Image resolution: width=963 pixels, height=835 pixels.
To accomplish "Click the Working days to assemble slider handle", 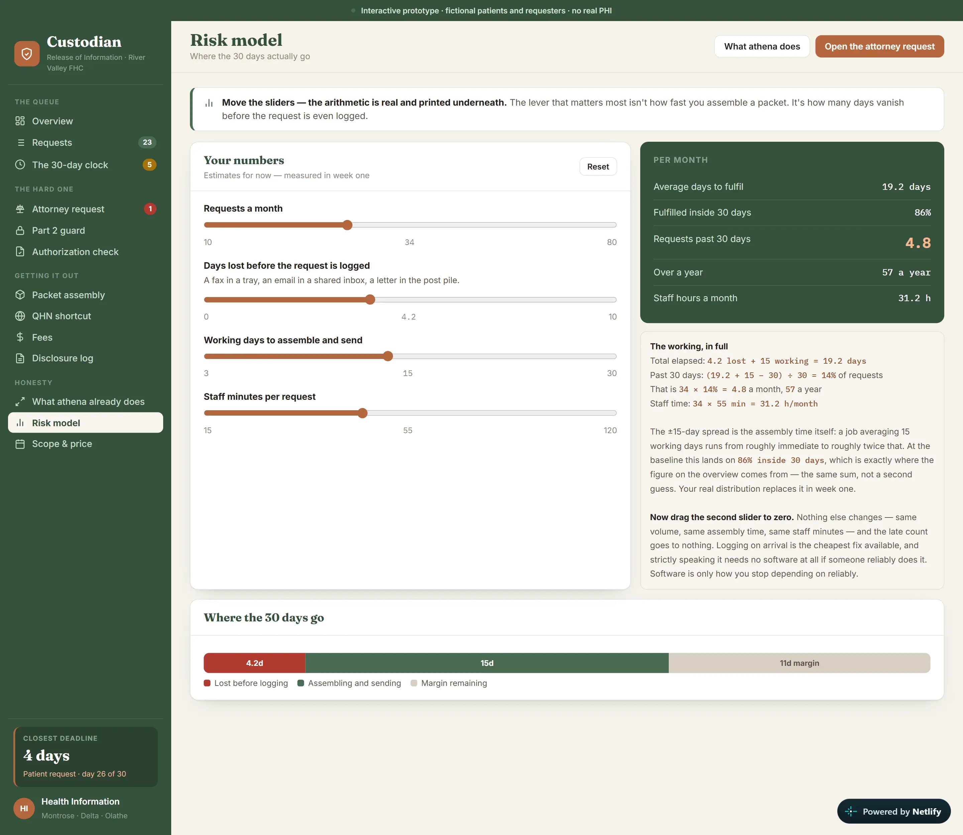I will pos(388,356).
